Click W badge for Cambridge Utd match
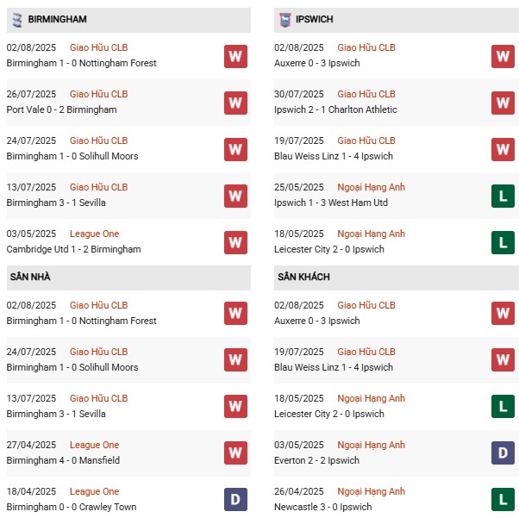The width and height of the screenshot is (519, 518). 235,242
